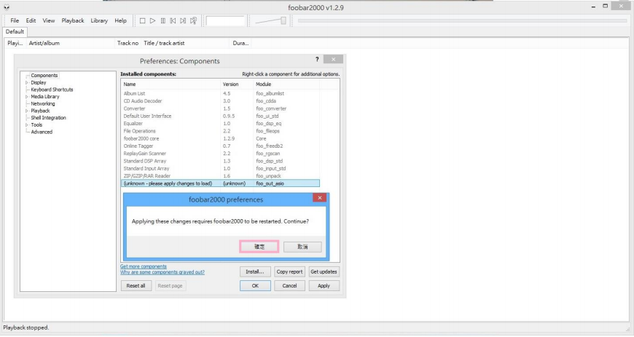This screenshot has width=634, height=337.
Task: Open Why are some components grayed out link
Action: click(162, 272)
